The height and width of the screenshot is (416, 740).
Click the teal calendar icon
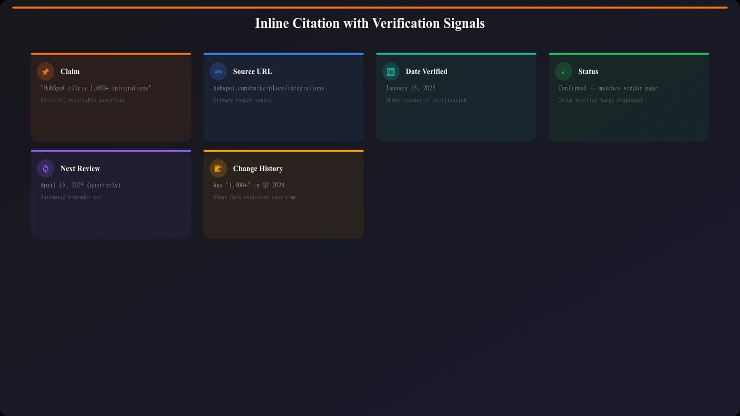[x=391, y=72]
